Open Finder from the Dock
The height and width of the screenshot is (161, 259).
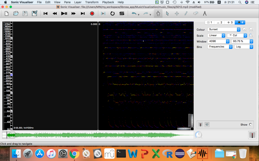point(16,154)
